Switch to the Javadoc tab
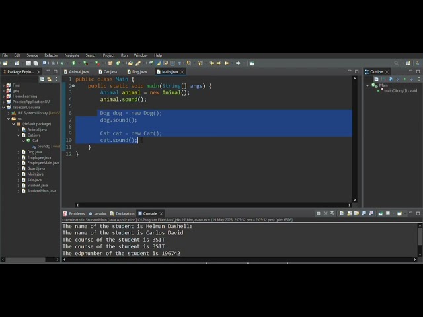The width and height of the screenshot is (423, 317). 98,213
